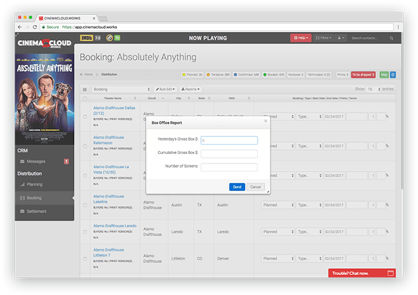This screenshot has width=418, height=295.
Task: Open the user account menu icon
Action: tap(342, 38)
